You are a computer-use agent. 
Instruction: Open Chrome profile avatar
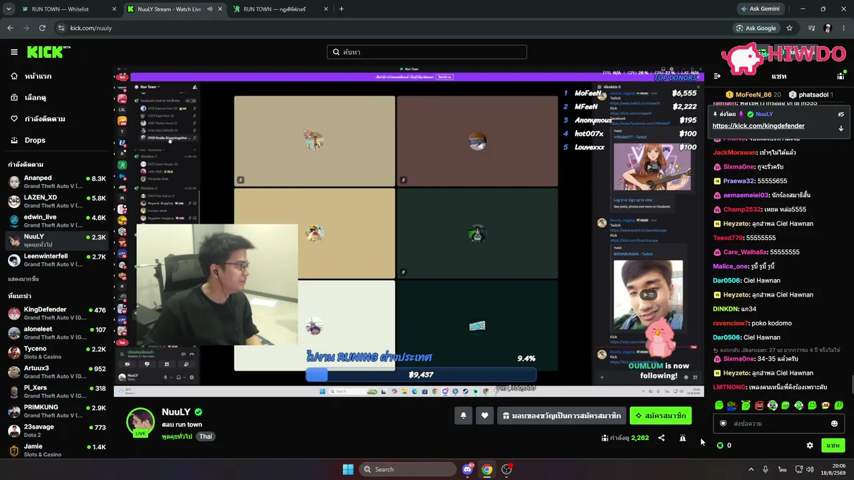pos(828,28)
